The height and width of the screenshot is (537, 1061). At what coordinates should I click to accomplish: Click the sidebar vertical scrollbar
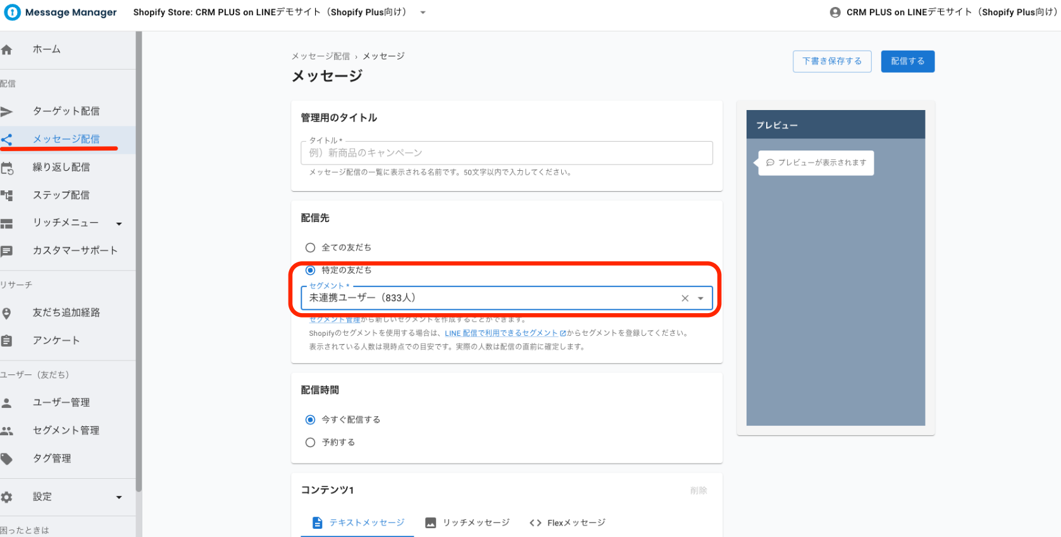tap(139, 261)
